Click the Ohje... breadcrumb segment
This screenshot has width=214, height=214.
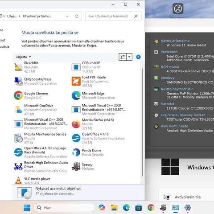pos(12,16)
